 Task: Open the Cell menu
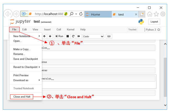(x=59, y=29)
